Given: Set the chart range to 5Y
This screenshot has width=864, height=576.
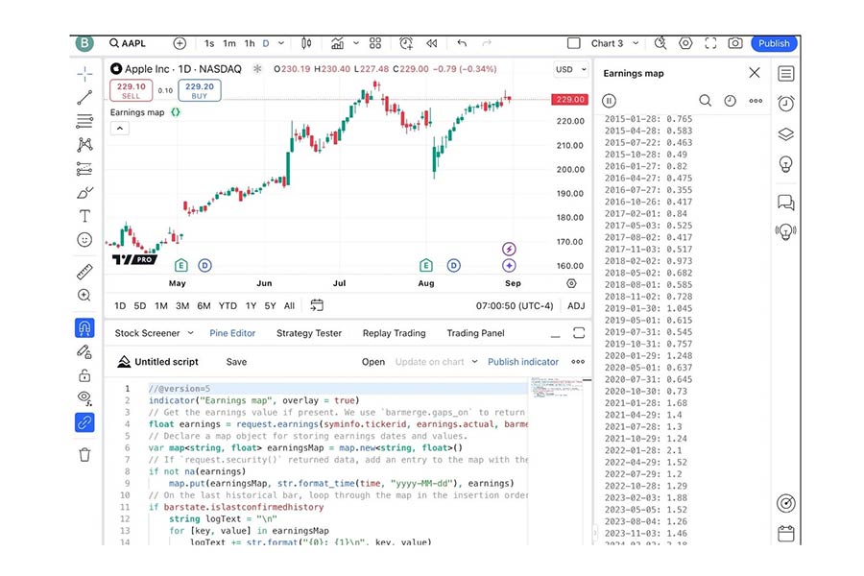Looking at the screenshot, I should click(x=270, y=306).
